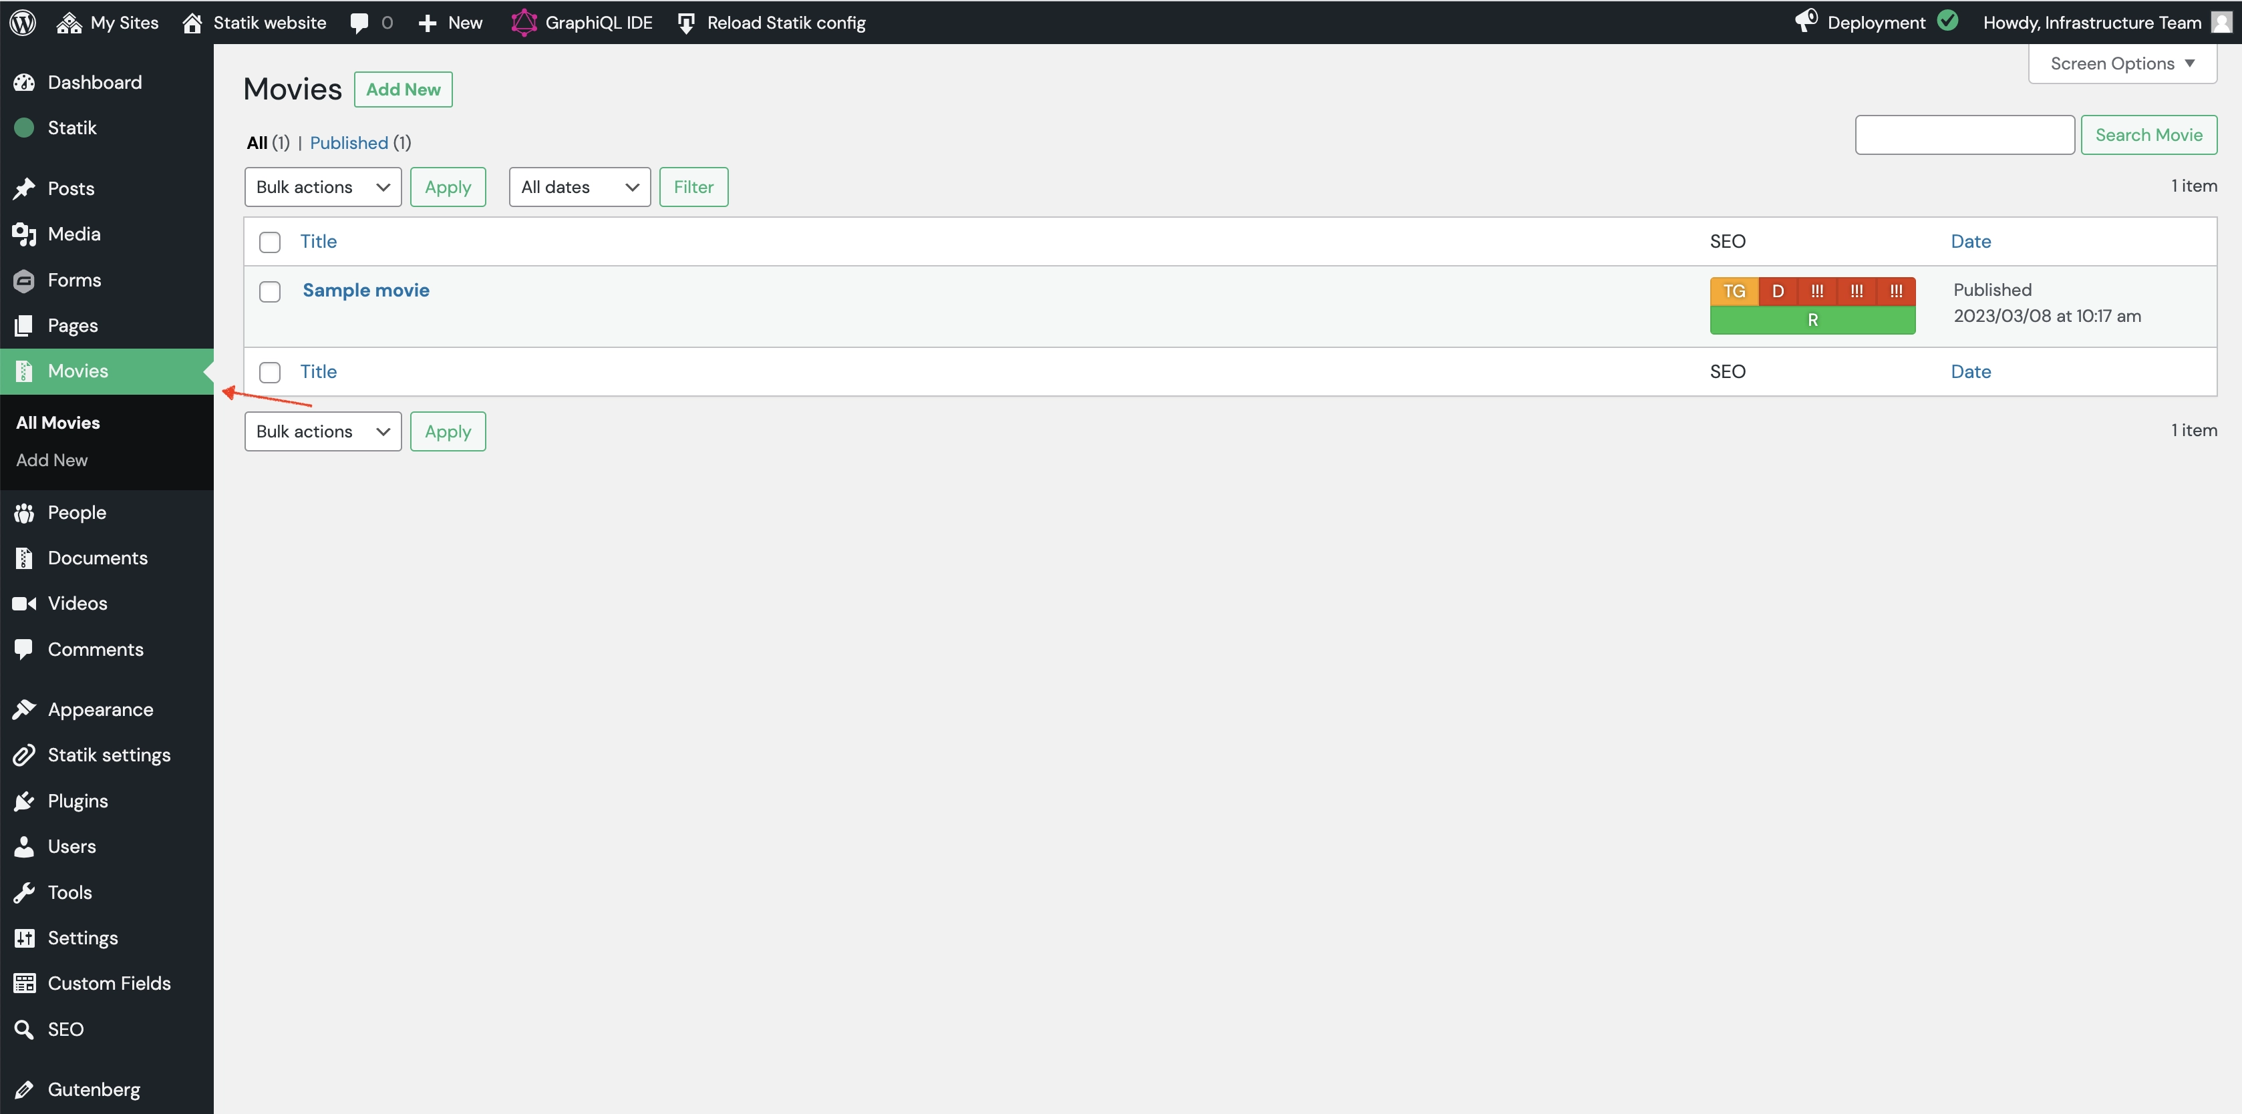Click the green SEO status indicator on Sample movie
2242x1114 pixels.
(x=1812, y=319)
